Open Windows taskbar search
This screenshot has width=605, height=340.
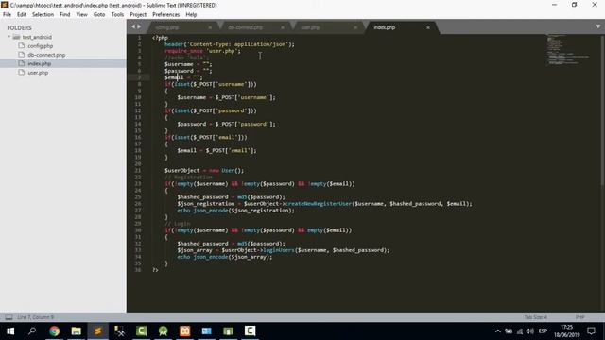coord(32,331)
